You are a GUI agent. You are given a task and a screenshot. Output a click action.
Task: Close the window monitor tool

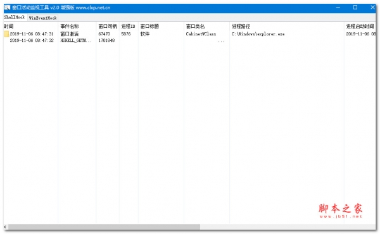[x=372, y=8]
